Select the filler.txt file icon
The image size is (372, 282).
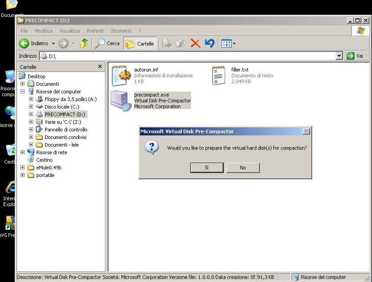[218, 76]
